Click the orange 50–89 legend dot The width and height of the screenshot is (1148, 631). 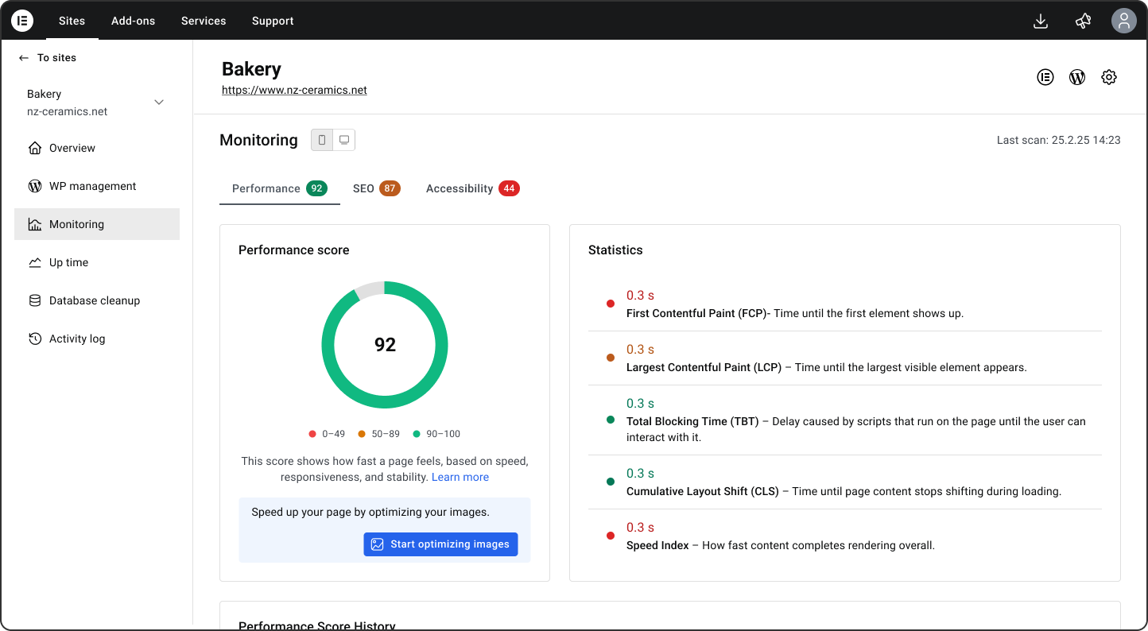coord(362,434)
